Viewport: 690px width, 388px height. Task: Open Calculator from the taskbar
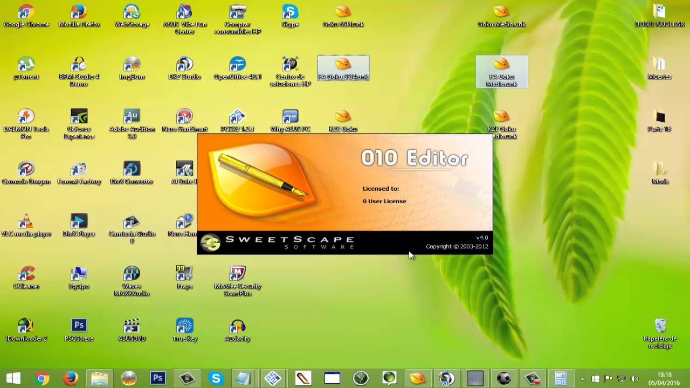561,379
